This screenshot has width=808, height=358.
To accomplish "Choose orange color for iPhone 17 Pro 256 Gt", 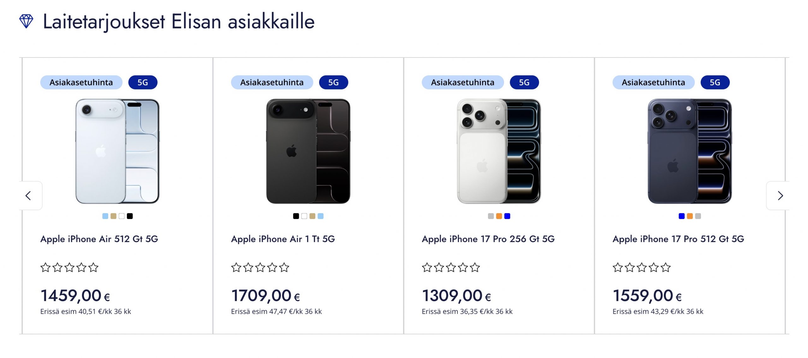I will click(x=499, y=216).
